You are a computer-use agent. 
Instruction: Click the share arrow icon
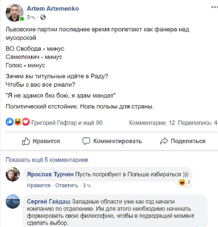(x=164, y=141)
